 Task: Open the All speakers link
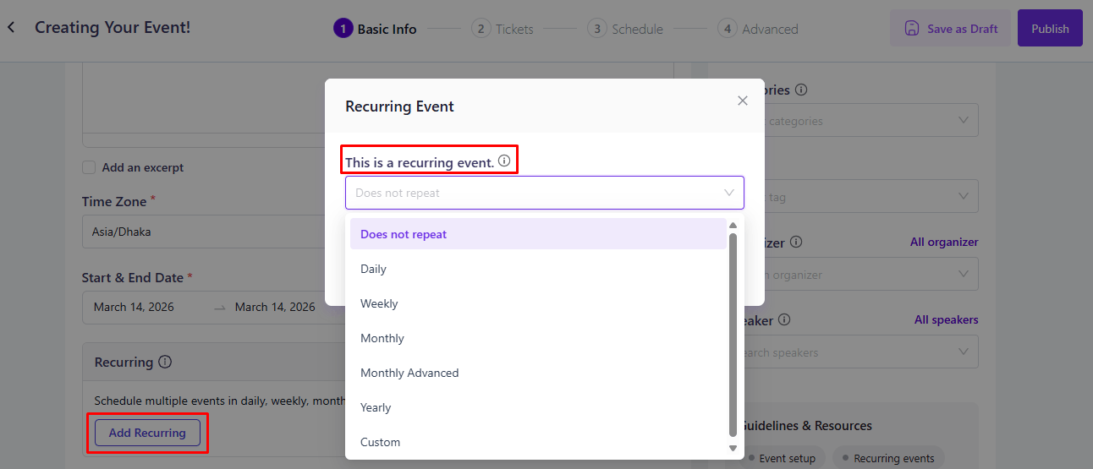(946, 320)
